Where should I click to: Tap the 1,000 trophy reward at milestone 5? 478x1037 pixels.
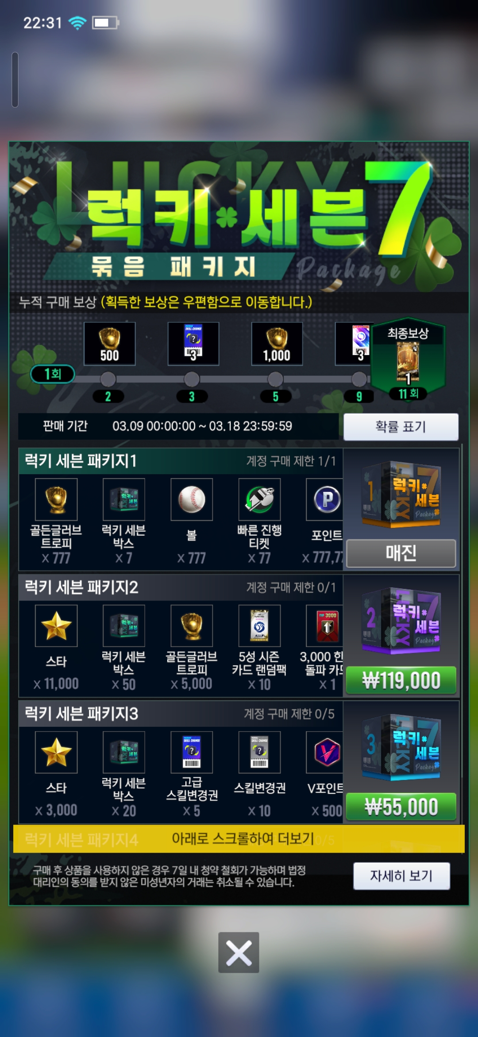[277, 344]
